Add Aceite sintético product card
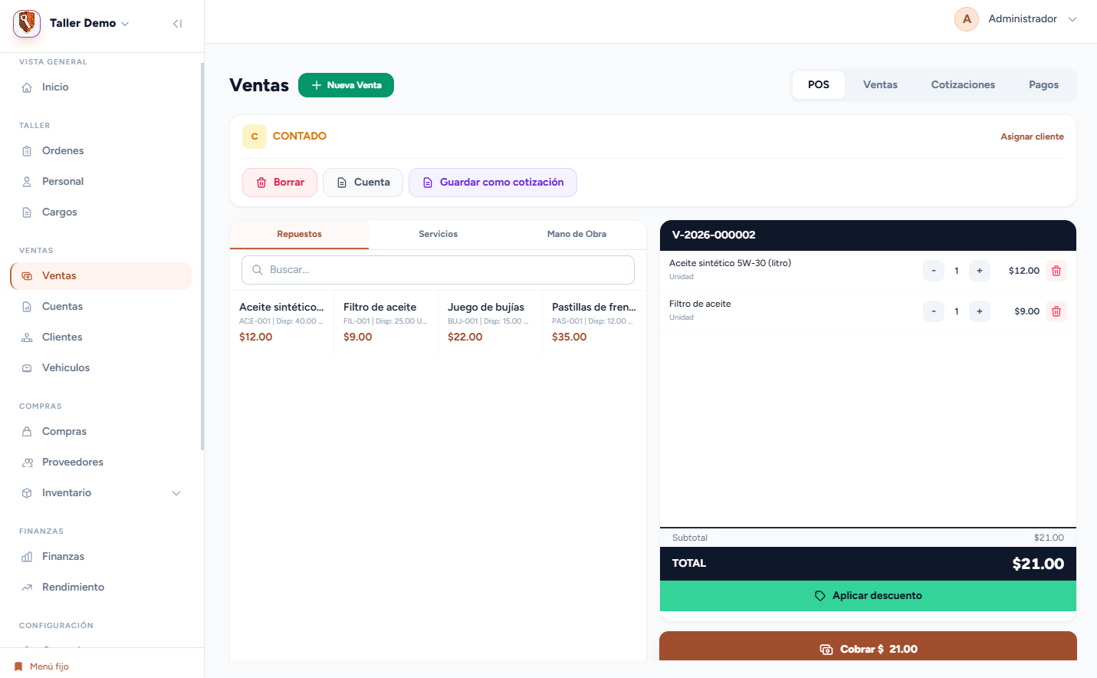1097x678 pixels. [281, 322]
